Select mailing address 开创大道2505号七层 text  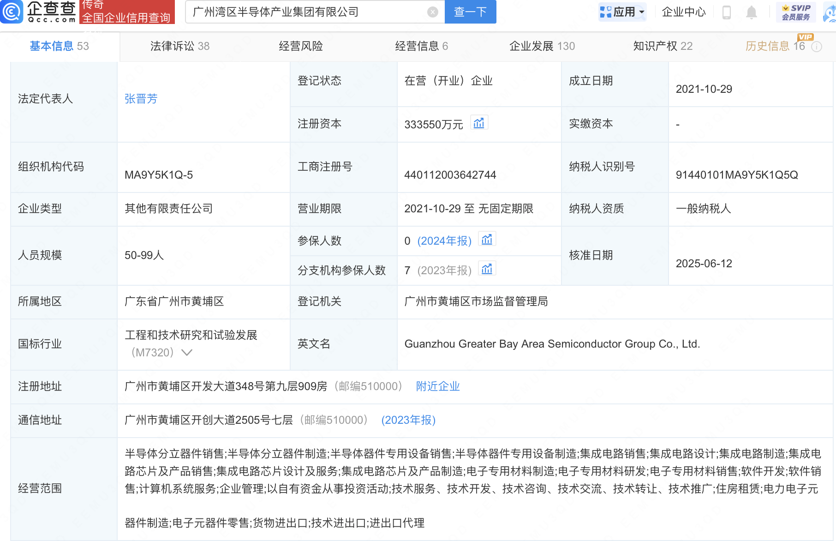pos(209,420)
